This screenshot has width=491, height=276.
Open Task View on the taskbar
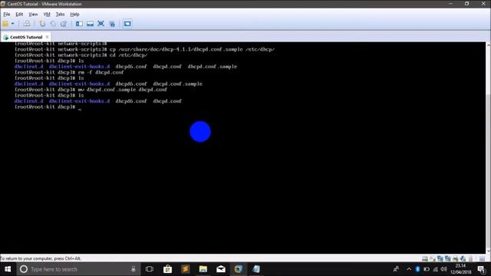coord(150,269)
